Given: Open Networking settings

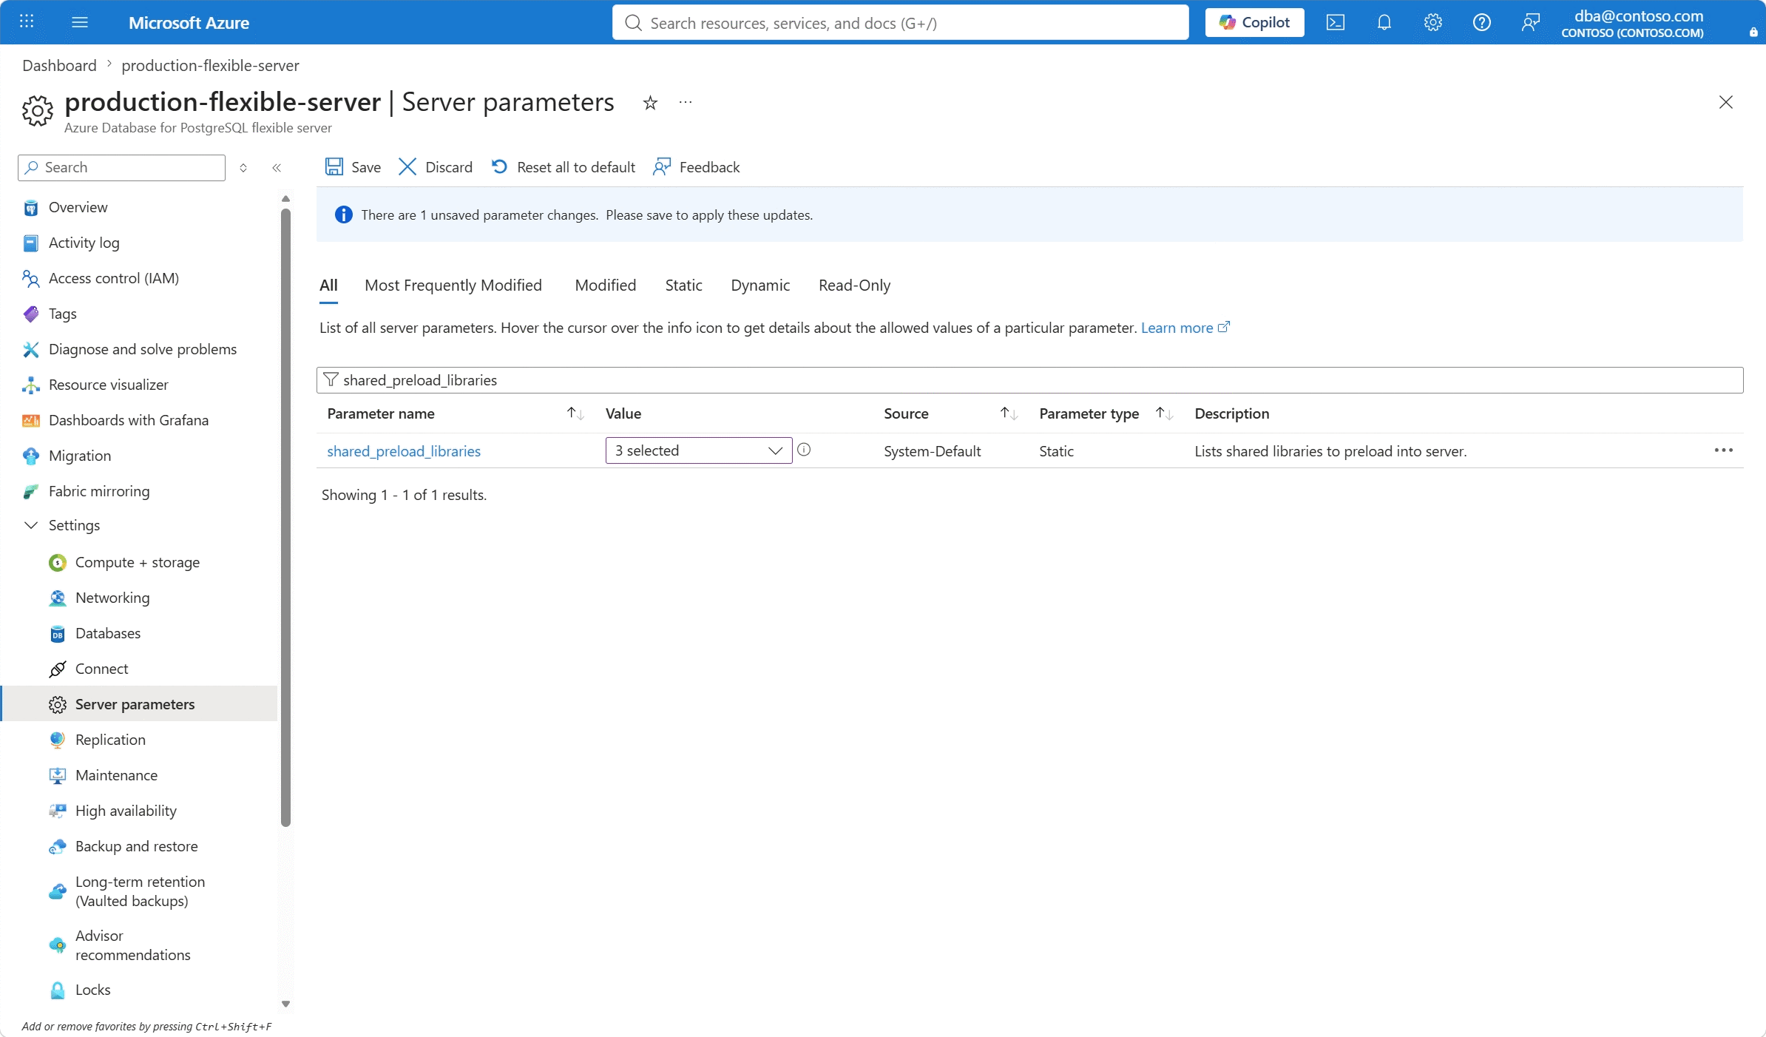Looking at the screenshot, I should pyautogui.click(x=112, y=598).
